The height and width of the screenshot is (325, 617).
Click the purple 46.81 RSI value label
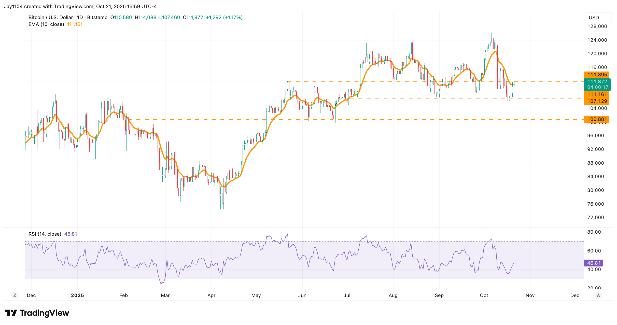(x=593, y=263)
